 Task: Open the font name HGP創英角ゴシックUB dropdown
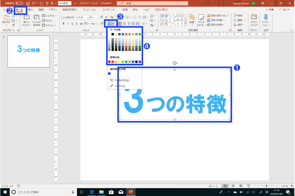click(88, 17)
